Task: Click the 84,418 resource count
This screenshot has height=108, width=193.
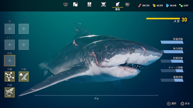Action: coord(173,6)
